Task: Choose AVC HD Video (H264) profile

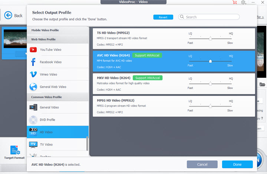Action: (174, 61)
